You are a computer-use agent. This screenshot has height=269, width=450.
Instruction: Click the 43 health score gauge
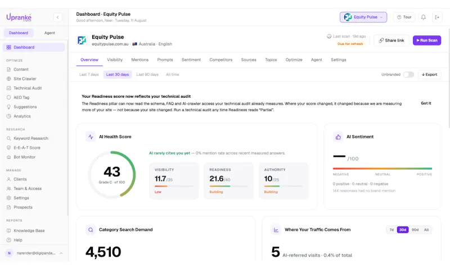coord(112,175)
